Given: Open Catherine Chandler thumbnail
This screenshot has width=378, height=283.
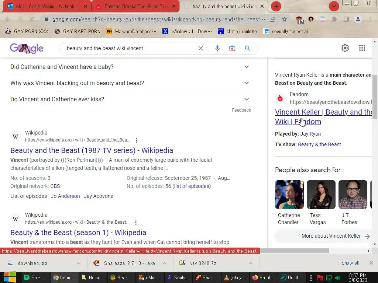Looking at the screenshot, I should (x=289, y=195).
